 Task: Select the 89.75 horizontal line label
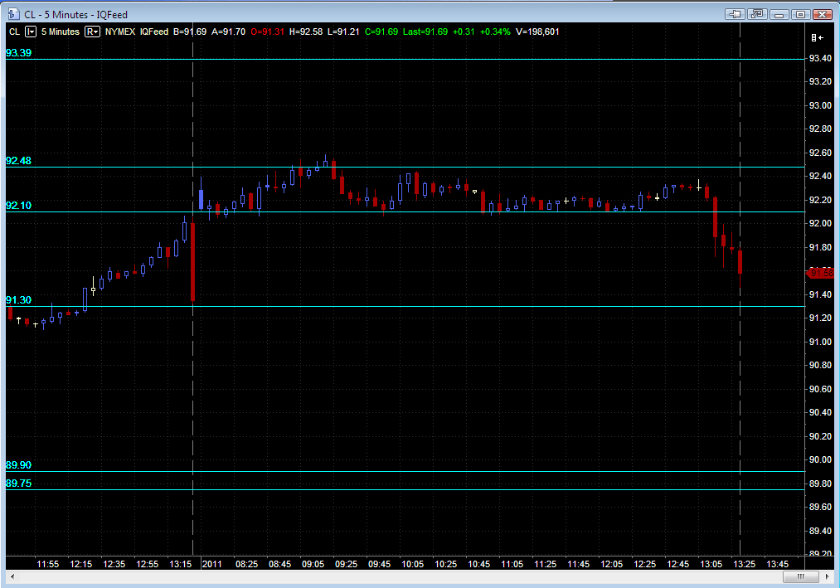[x=19, y=484]
